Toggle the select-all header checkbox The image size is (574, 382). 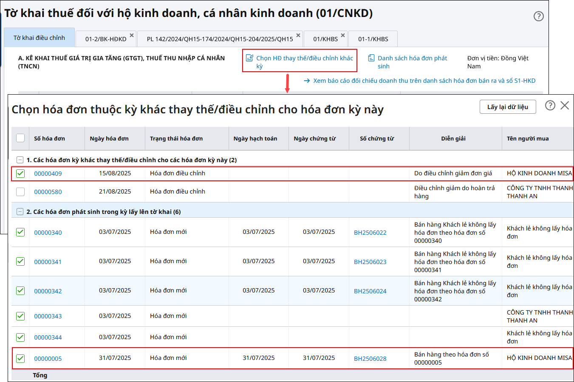pos(20,138)
